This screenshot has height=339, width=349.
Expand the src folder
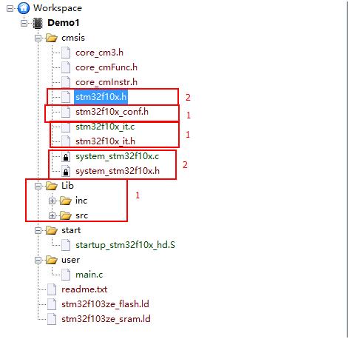pyautogui.click(x=52, y=216)
